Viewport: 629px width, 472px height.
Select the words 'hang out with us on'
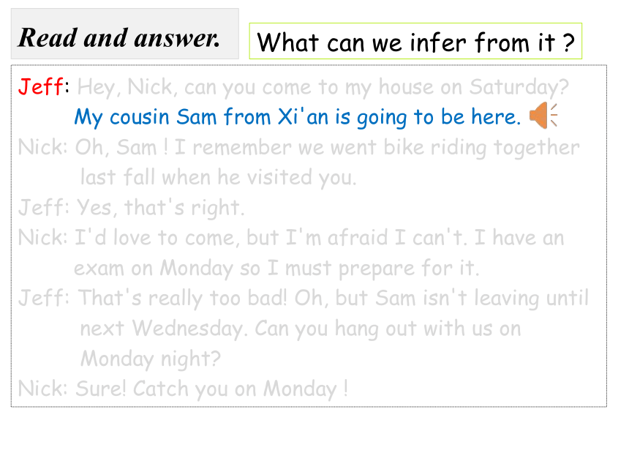(x=428, y=329)
